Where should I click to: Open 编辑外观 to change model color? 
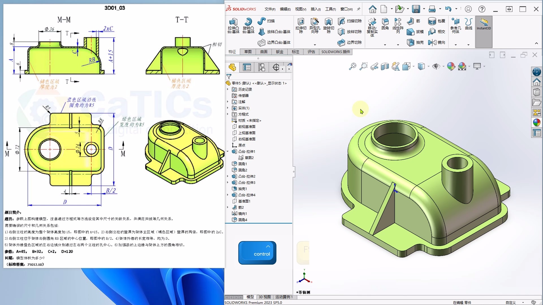[x=451, y=66]
